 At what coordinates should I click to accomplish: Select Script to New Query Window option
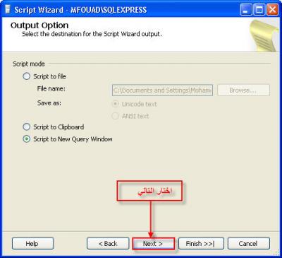click(x=27, y=139)
